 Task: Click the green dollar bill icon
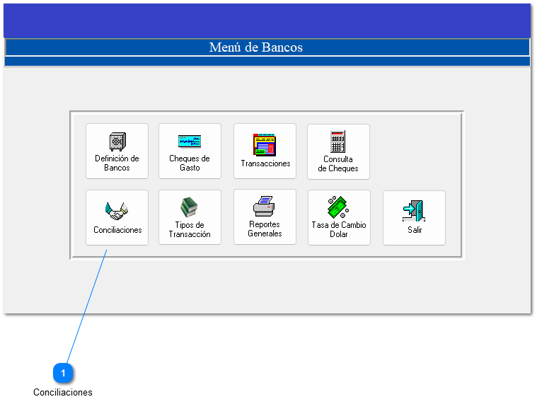point(339,207)
